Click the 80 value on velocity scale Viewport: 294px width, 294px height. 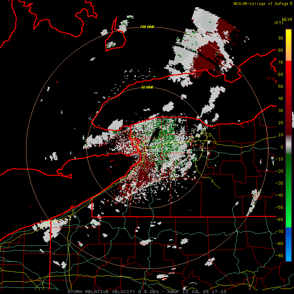(x=281, y=50)
